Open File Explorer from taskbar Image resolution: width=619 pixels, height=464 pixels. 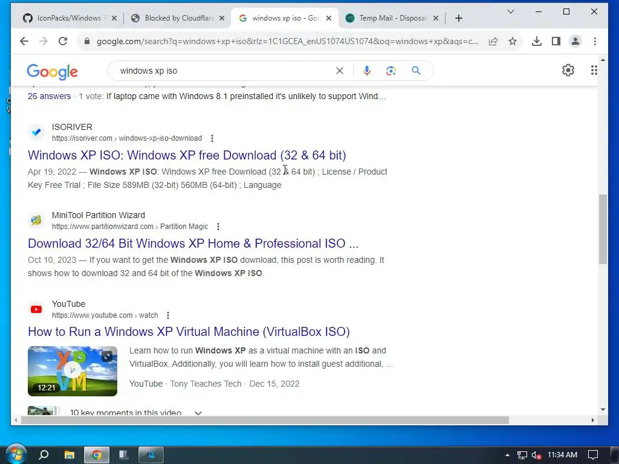tap(70, 455)
